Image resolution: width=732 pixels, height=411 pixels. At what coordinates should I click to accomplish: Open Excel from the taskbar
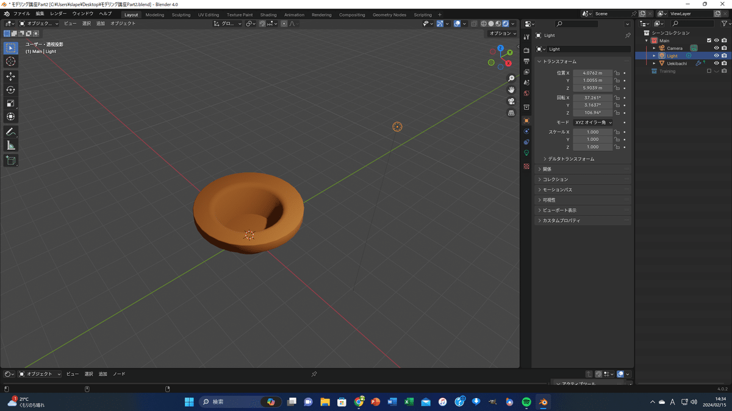tap(409, 402)
